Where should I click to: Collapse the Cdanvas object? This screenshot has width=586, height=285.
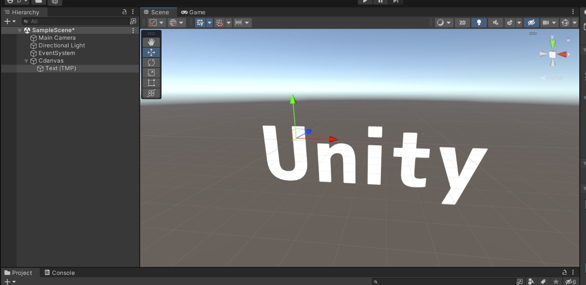[x=26, y=61]
